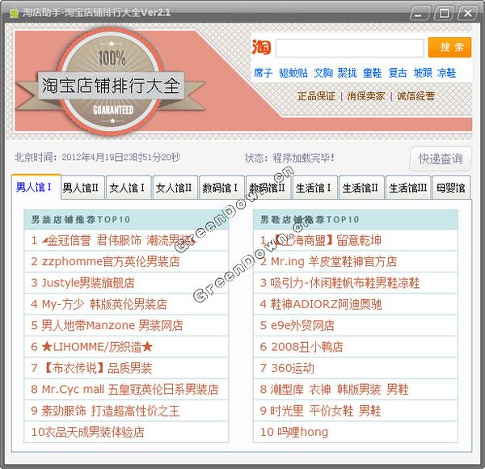This screenshot has width=485, height=469.
Task: Open shoe shop 吗哩hong
Action: 356,432
